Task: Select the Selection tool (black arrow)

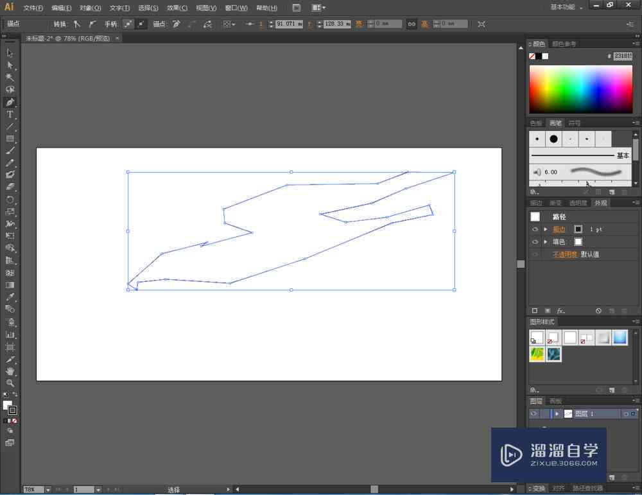Action: point(10,53)
